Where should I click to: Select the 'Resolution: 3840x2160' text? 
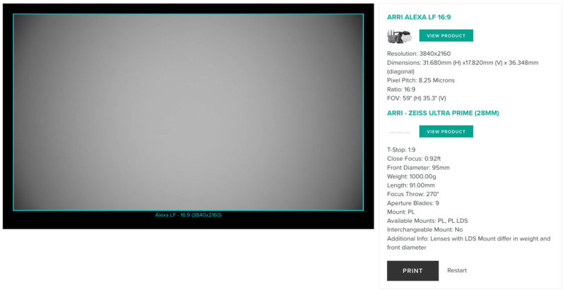(x=419, y=54)
